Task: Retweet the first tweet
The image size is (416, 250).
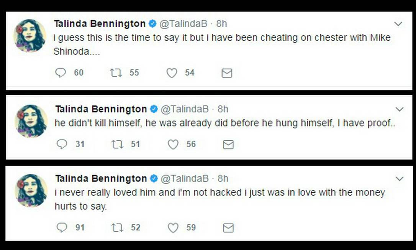Action: [x=116, y=73]
